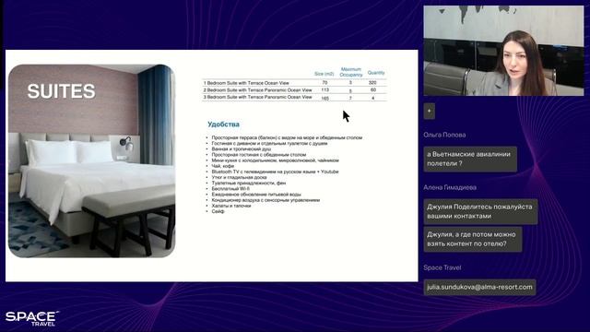This screenshot has width=590, height=332.
Task: Click bullet 'Ежедневное обновление питьевой воды'
Action: pos(256,195)
